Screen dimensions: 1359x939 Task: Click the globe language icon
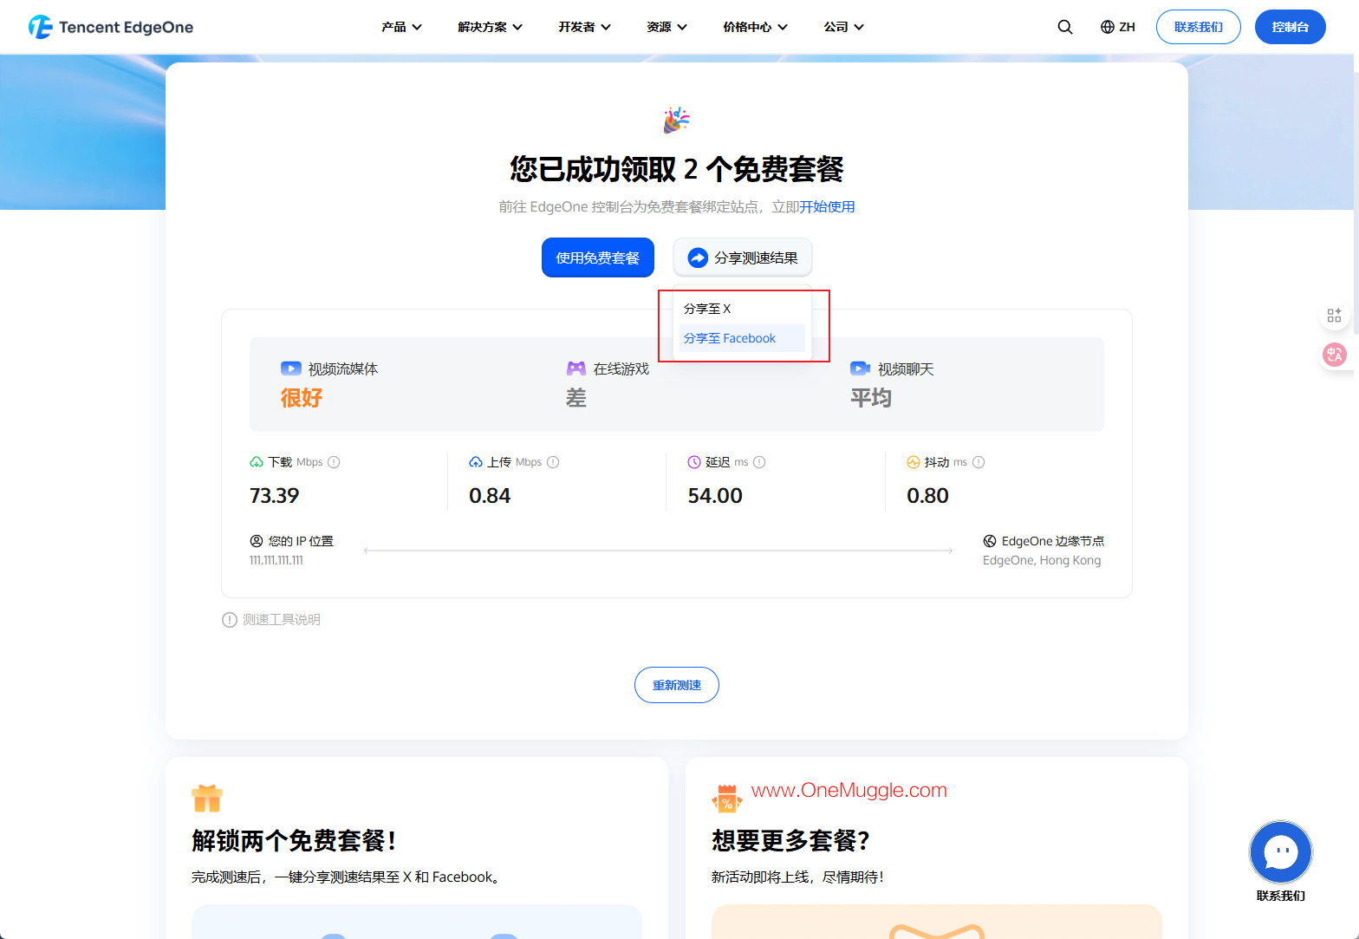tap(1107, 27)
